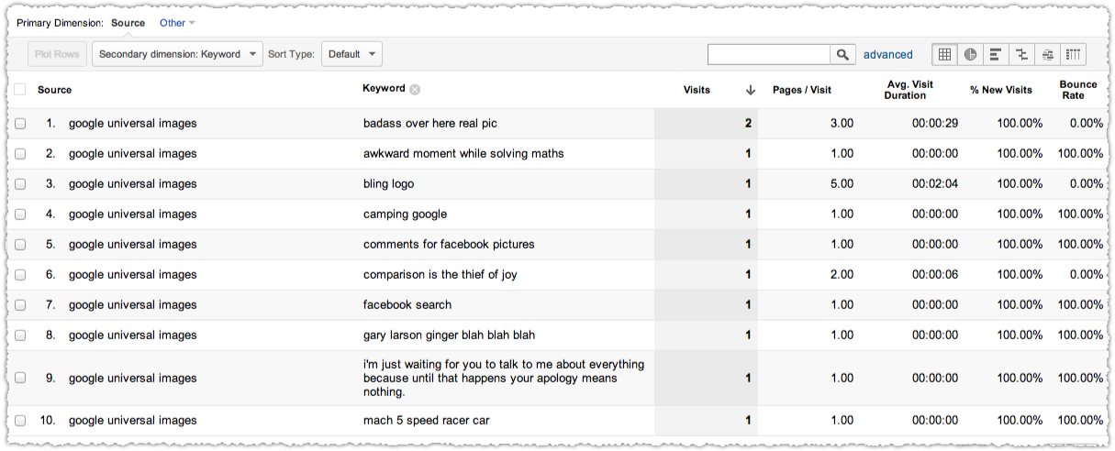This screenshot has height=451, width=1115.
Task: Click keyword camping google
Action: pos(405,214)
